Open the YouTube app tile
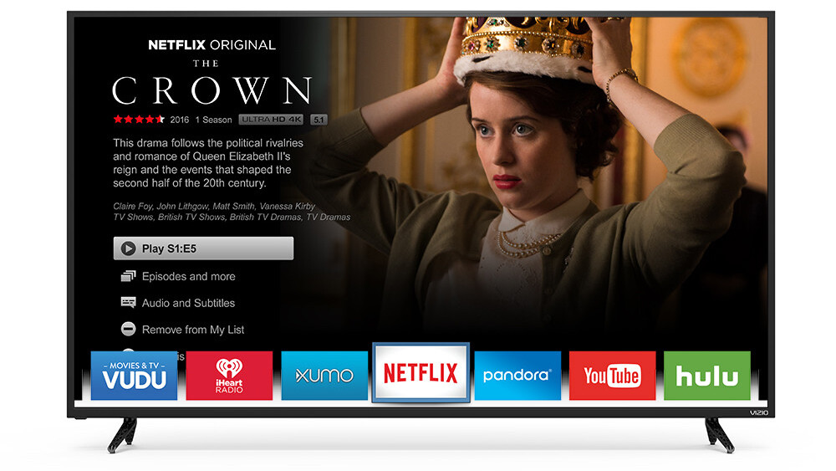 (612, 376)
